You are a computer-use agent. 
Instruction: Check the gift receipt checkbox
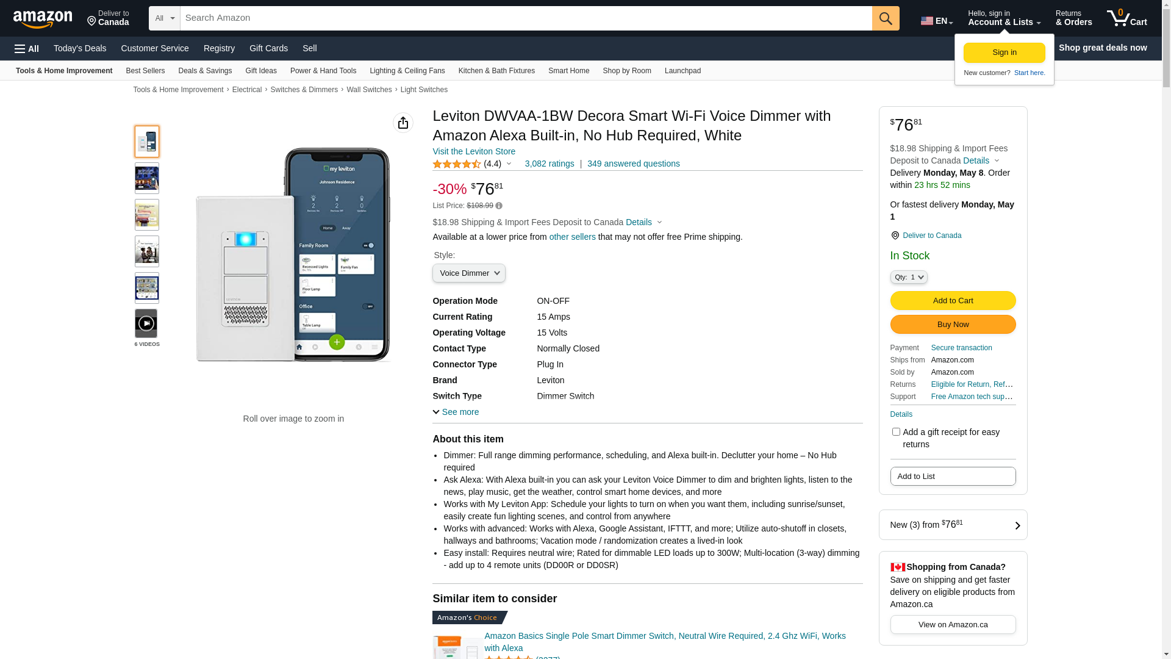895,432
